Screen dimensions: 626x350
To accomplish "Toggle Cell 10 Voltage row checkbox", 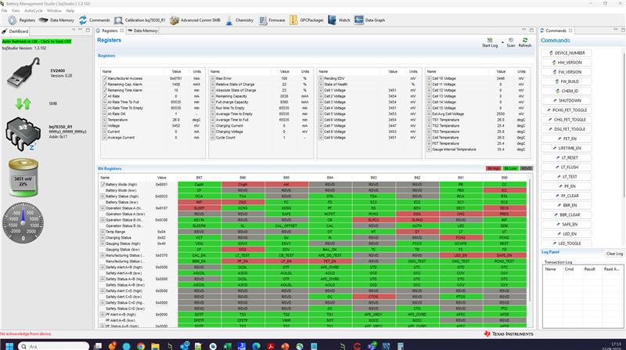I will tap(429, 78).
